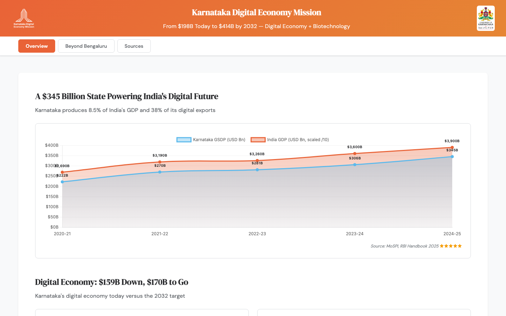506x316 pixels.
Task: Switch to the Beyond Bengaluru tab
Action: [x=86, y=46]
